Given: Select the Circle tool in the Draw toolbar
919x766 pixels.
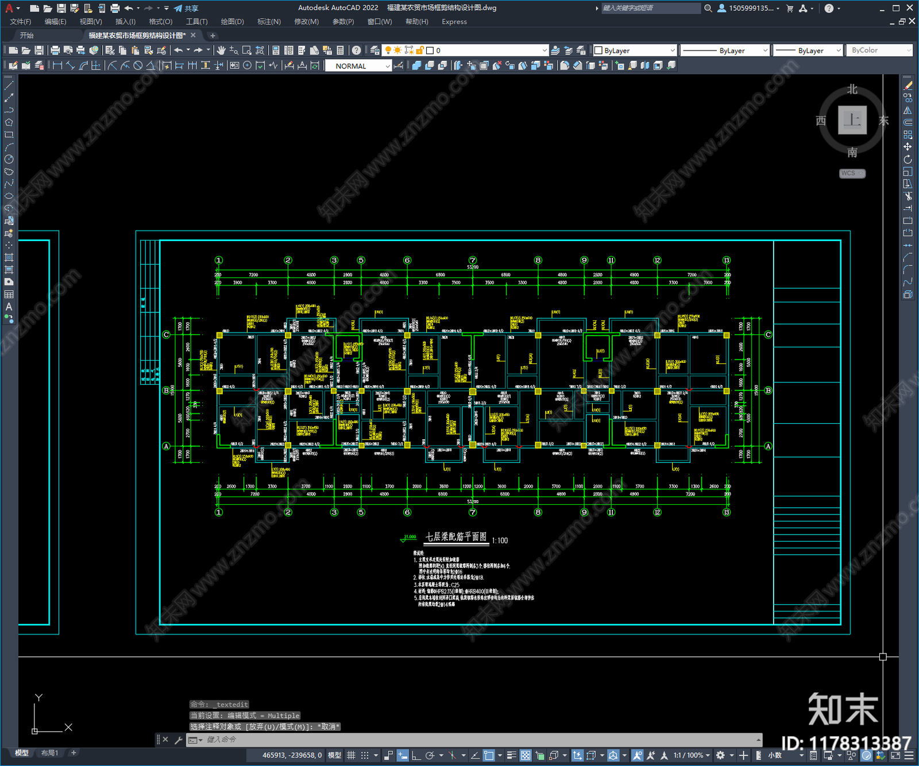Looking at the screenshot, I should coord(9,159).
